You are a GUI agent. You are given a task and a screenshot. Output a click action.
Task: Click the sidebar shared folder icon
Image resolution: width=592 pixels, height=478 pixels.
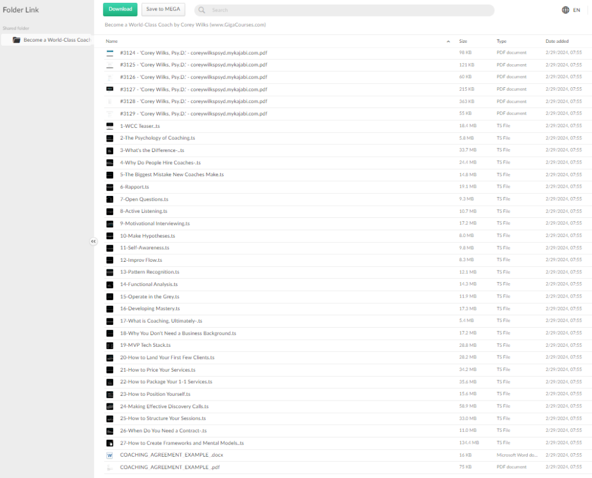click(x=16, y=40)
